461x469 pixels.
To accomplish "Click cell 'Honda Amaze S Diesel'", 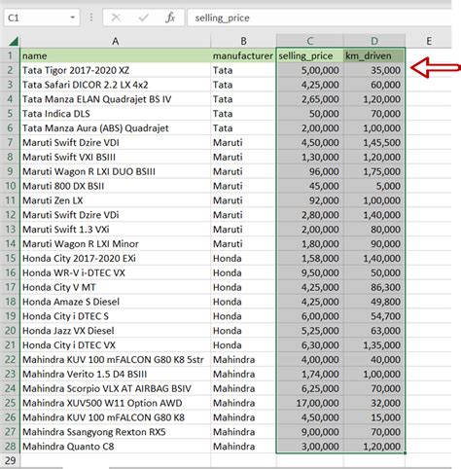I will pyautogui.click(x=116, y=302).
